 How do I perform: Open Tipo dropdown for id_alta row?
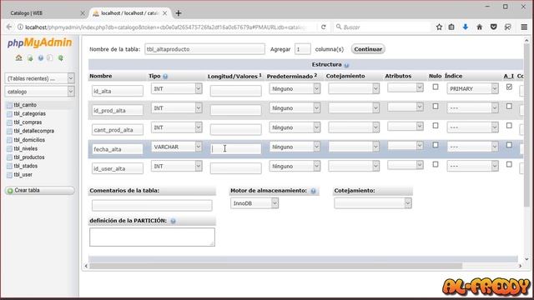tap(176, 89)
